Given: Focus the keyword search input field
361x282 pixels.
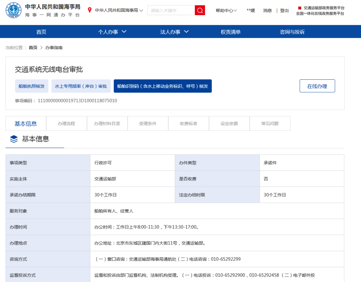Looking at the screenshot, I should (x=171, y=10).
